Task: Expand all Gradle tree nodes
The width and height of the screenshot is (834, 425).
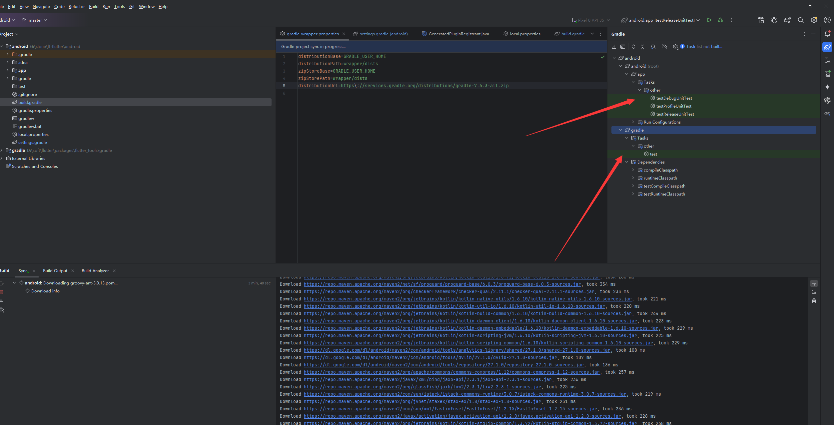Action: [634, 47]
